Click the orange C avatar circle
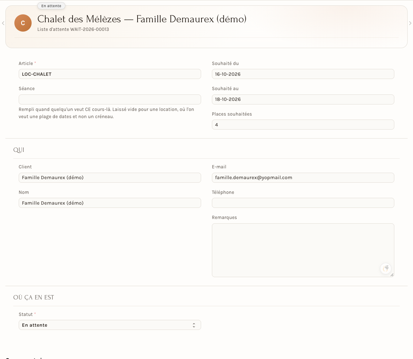This screenshot has height=359, width=413. pyautogui.click(x=23, y=23)
